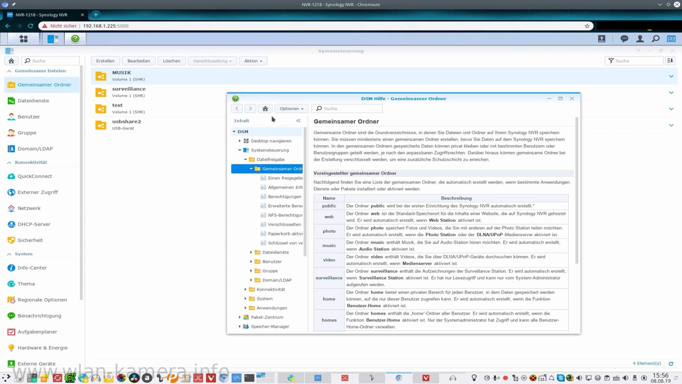This screenshot has width=682, height=384.
Task: Expand Desktop navigieren in help tree
Action: (240, 141)
